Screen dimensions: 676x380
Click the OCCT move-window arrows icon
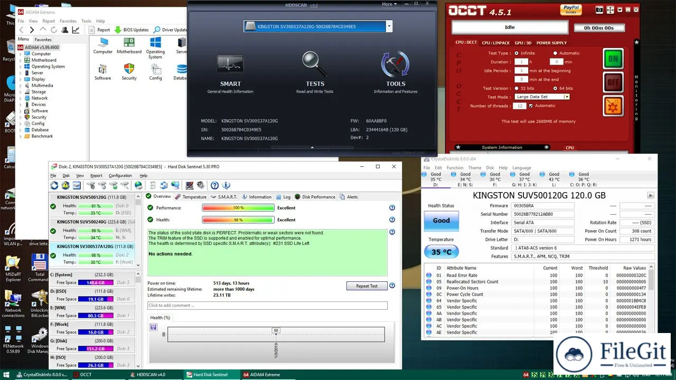(611, 9)
